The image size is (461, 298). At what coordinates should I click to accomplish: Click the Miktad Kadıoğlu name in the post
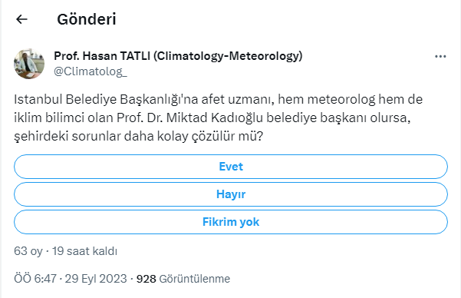tap(214, 118)
